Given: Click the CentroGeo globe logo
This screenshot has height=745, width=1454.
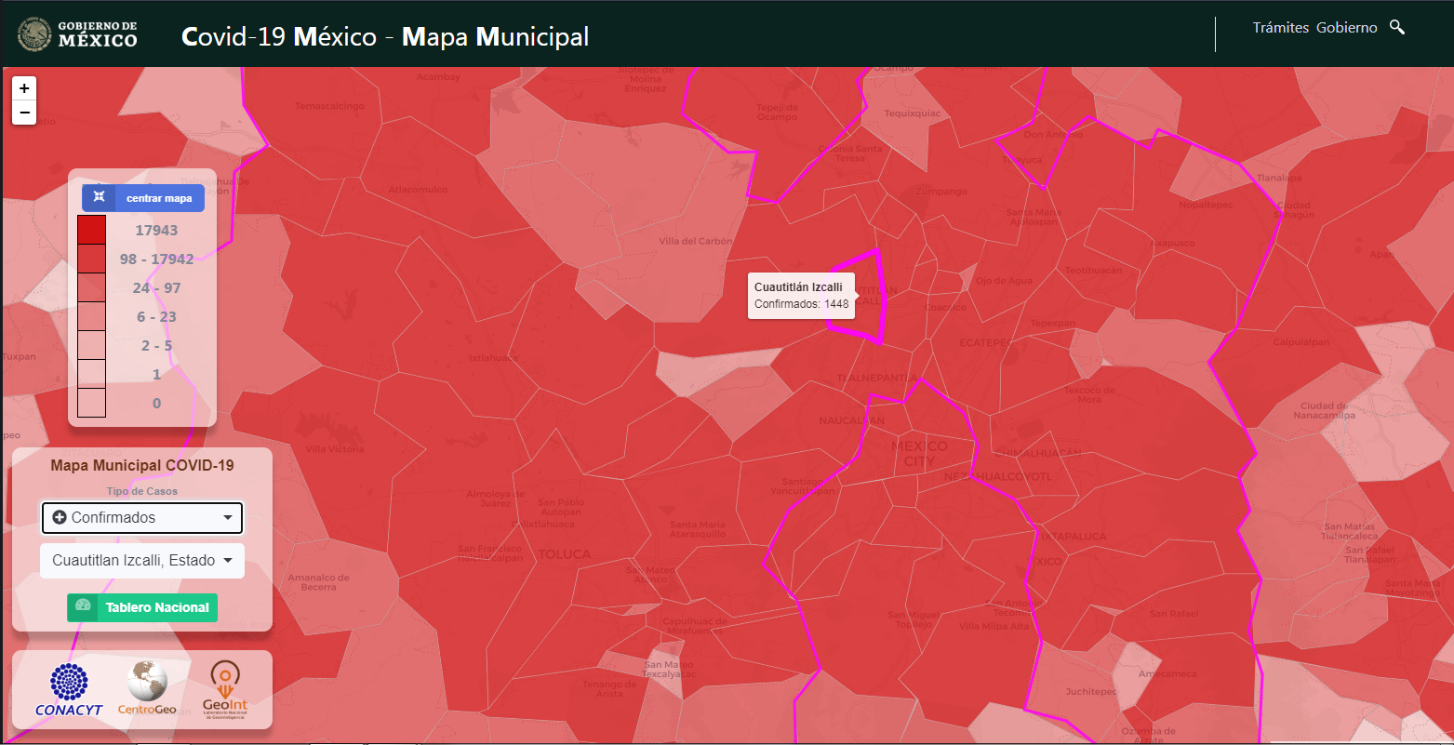Looking at the screenshot, I should pyautogui.click(x=147, y=688).
